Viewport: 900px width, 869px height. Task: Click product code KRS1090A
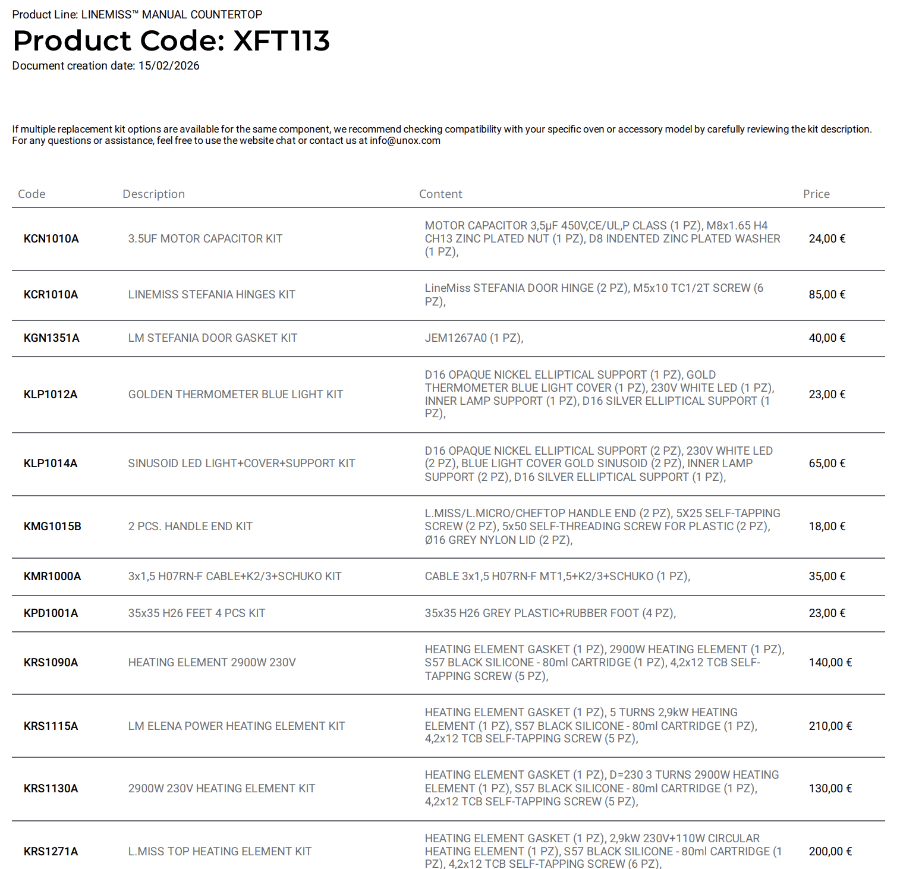[x=51, y=663]
